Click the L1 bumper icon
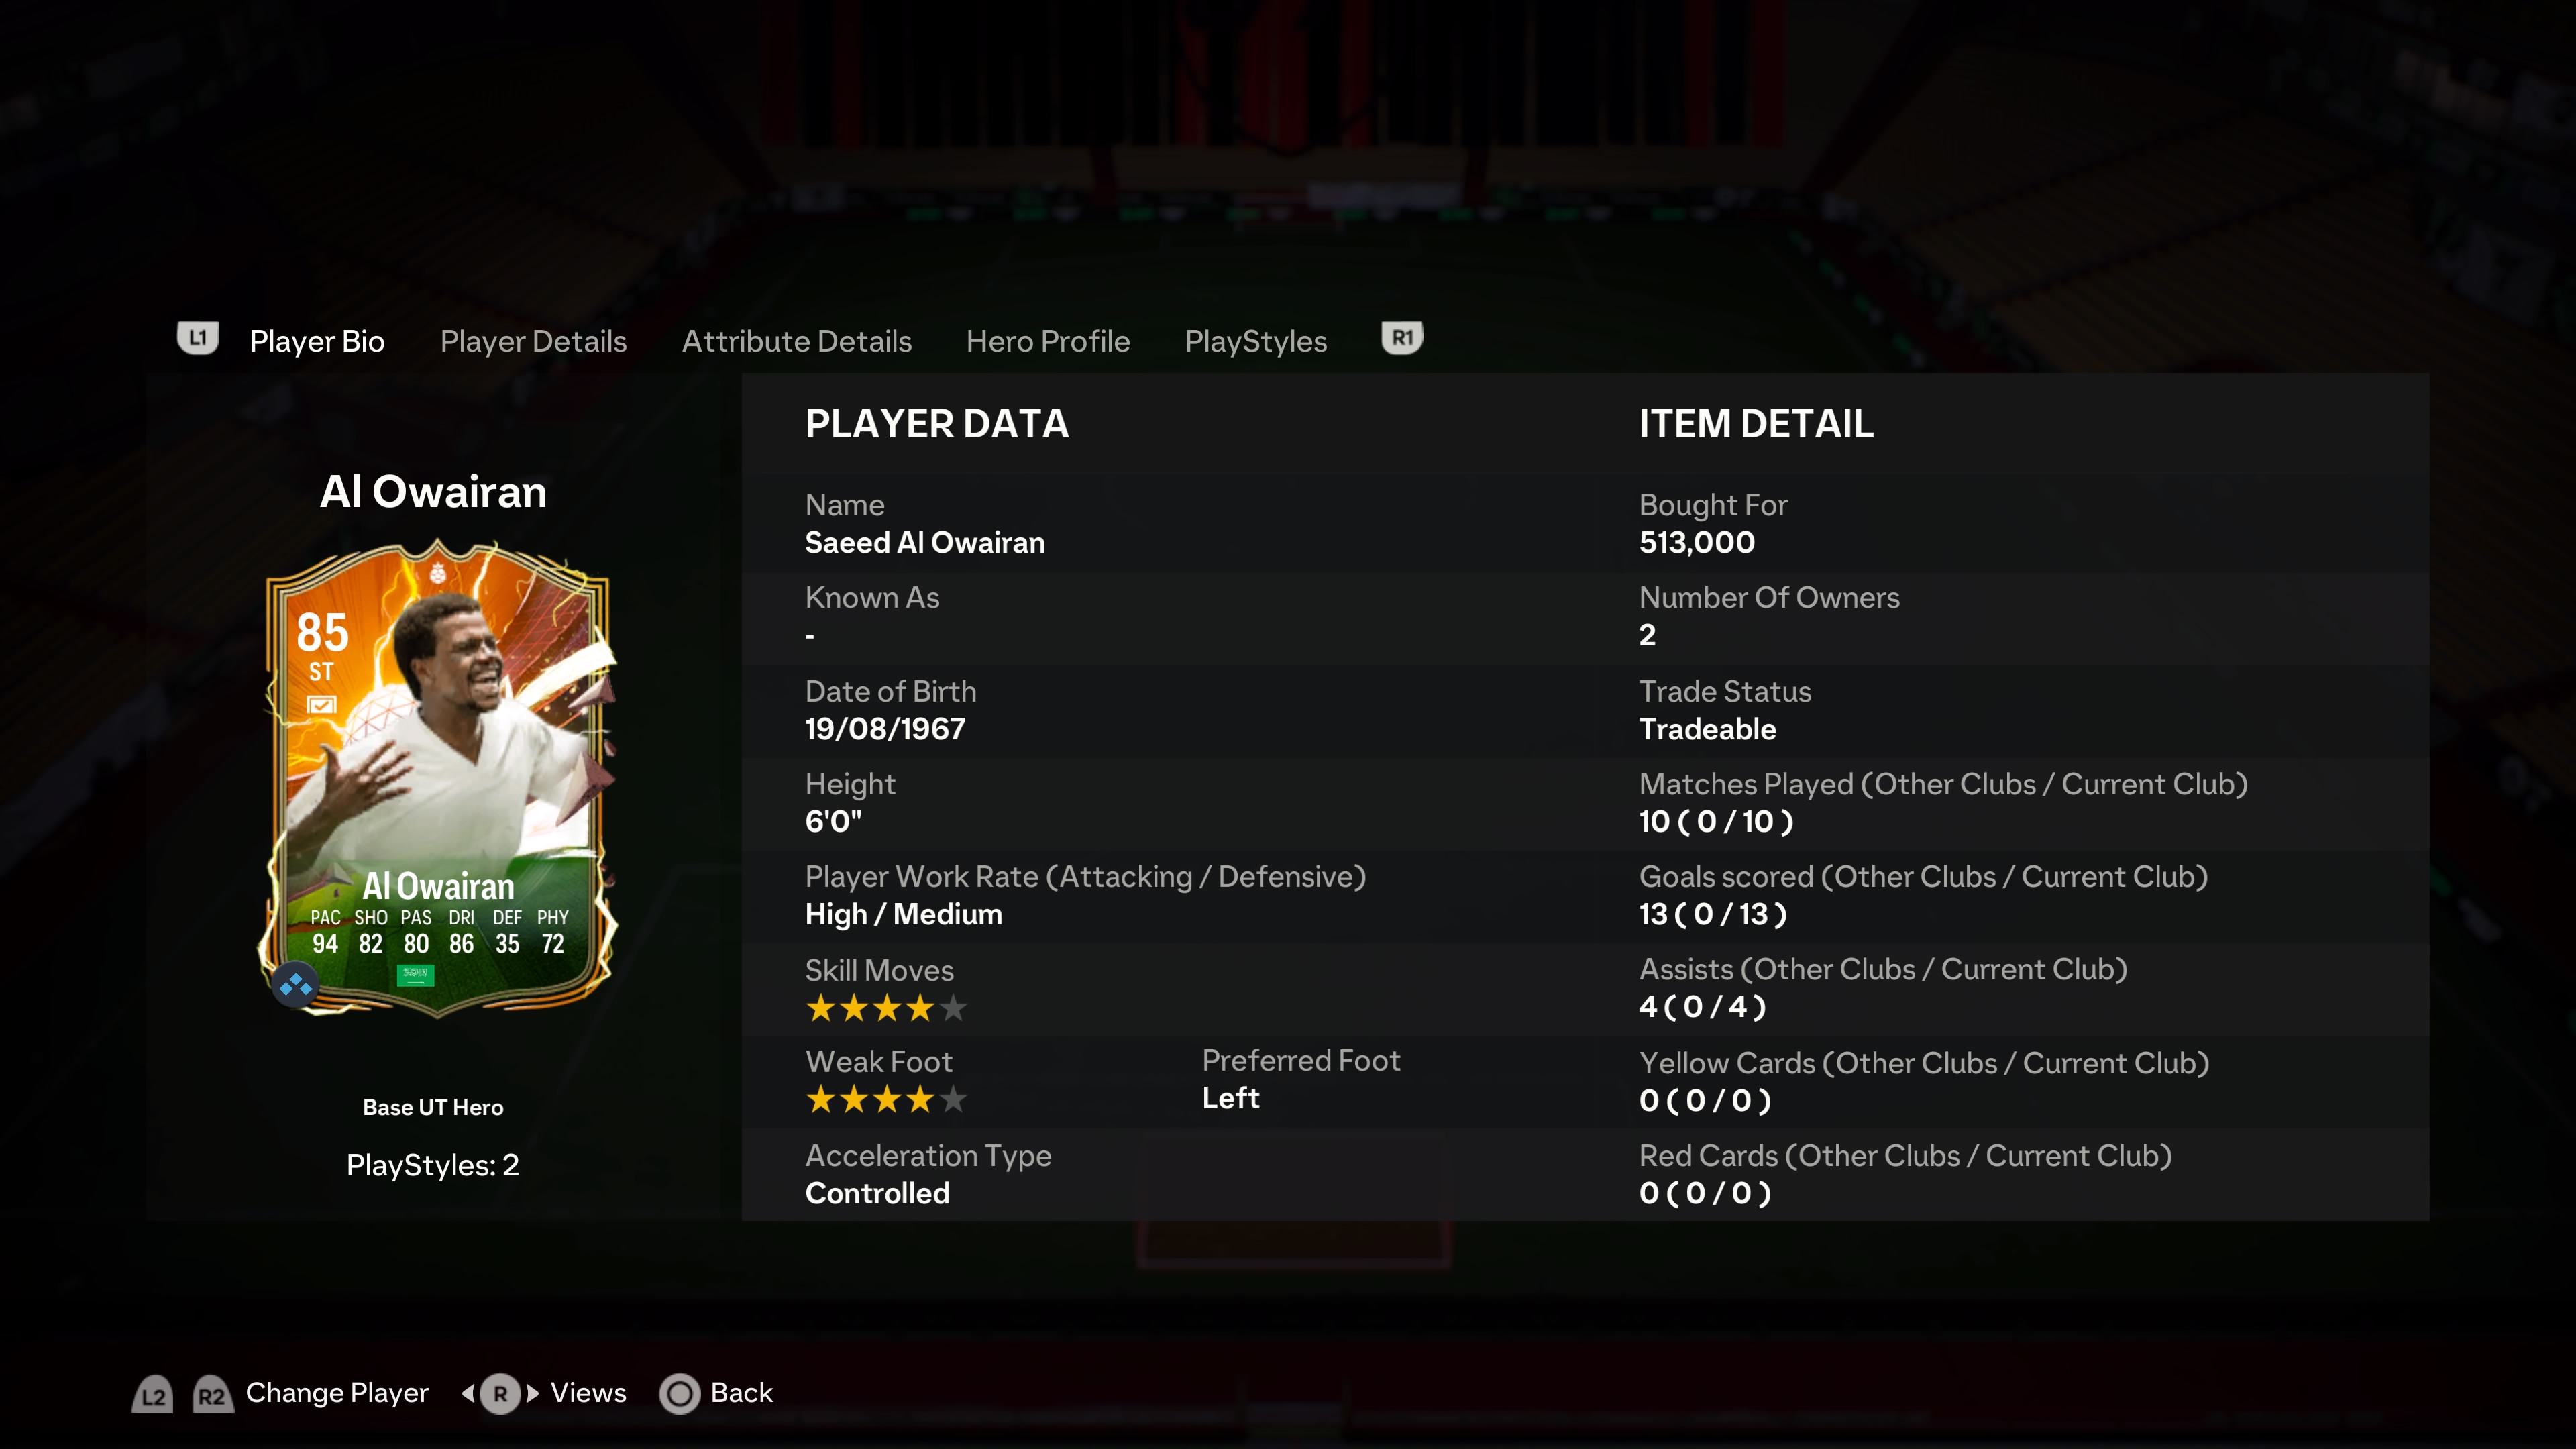2576x1449 pixels. [x=197, y=338]
